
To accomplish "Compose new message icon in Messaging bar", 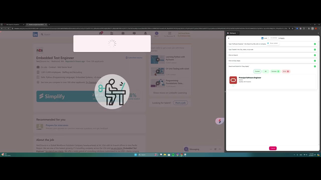I will (x=215, y=149).
